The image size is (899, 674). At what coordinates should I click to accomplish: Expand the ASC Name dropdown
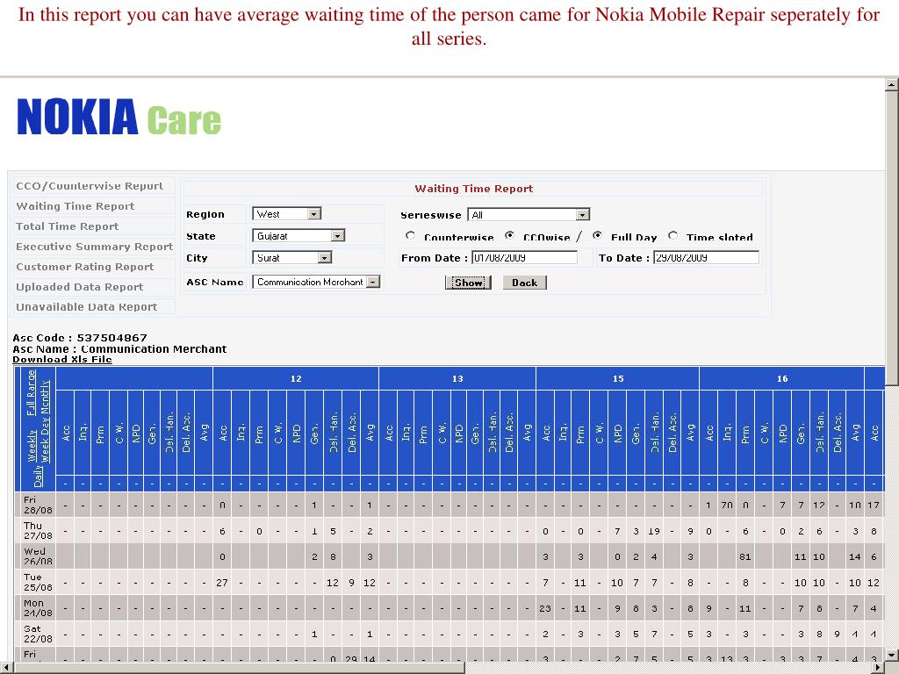[x=316, y=282]
